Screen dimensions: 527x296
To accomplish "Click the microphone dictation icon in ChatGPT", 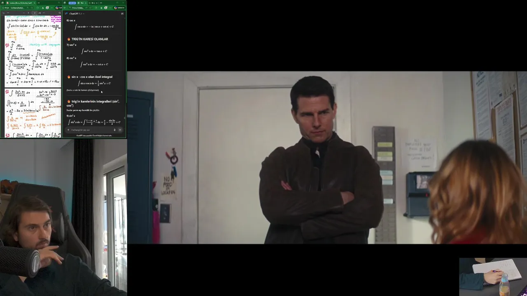I will (x=114, y=130).
